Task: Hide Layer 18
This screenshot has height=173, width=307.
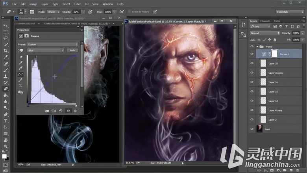Action: tap(252, 63)
